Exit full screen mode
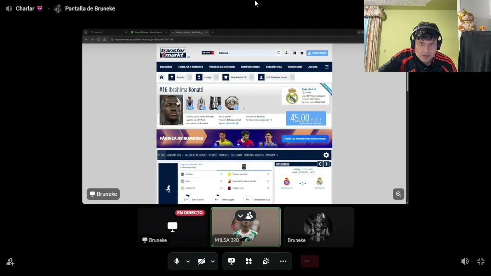 481,261
